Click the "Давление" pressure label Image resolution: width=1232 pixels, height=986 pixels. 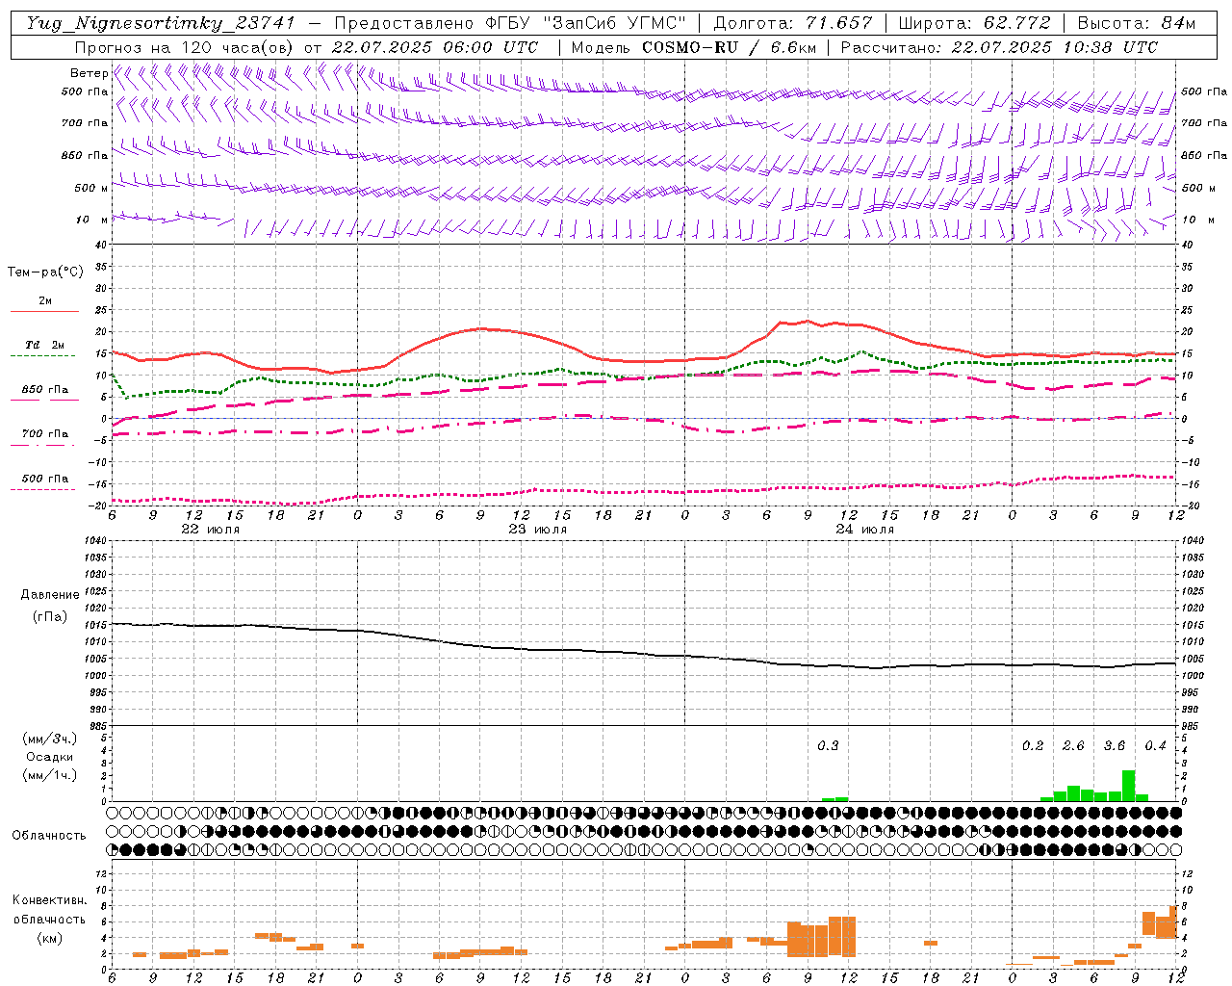pyautogui.click(x=50, y=595)
